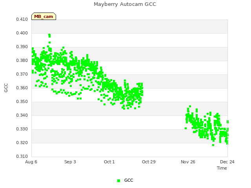Click the 0.310 y-axis value
Viewport: 251px width, 188px height.
click(22, 156)
